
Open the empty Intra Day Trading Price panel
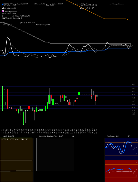click(55, 154)
